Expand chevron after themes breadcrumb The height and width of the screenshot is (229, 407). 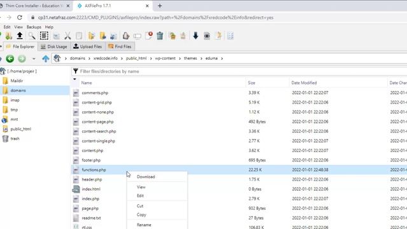pyautogui.click(x=201, y=59)
